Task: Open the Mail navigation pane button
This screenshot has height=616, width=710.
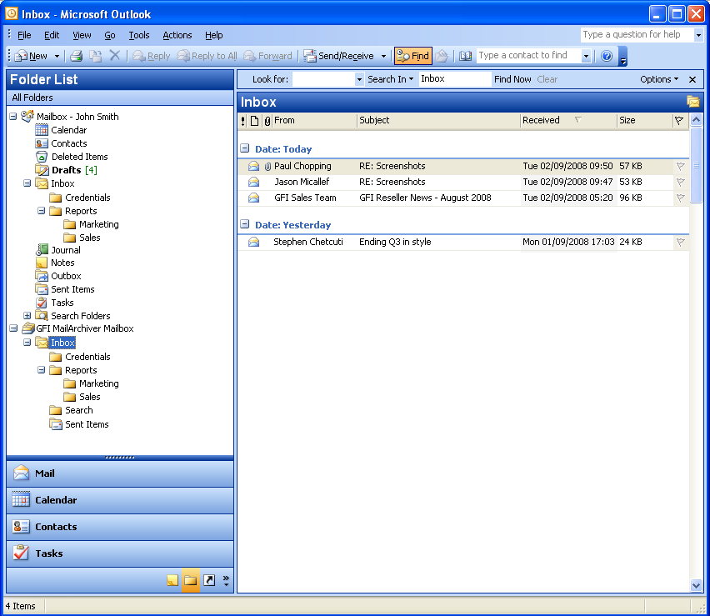Action: [120, 473]
